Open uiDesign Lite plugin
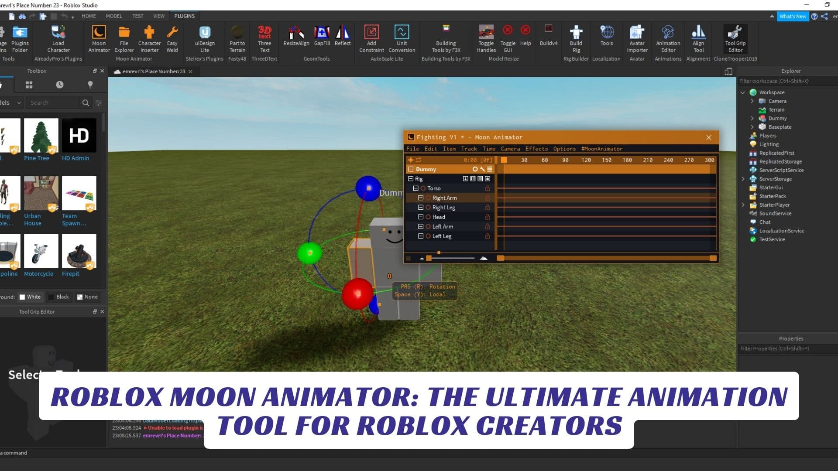 click(205, 38)
